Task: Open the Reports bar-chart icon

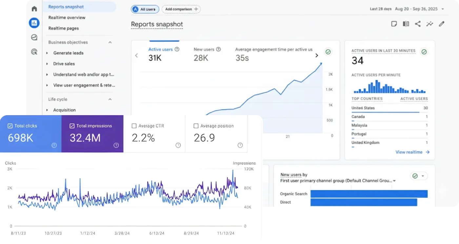Action: click(34, 23)
